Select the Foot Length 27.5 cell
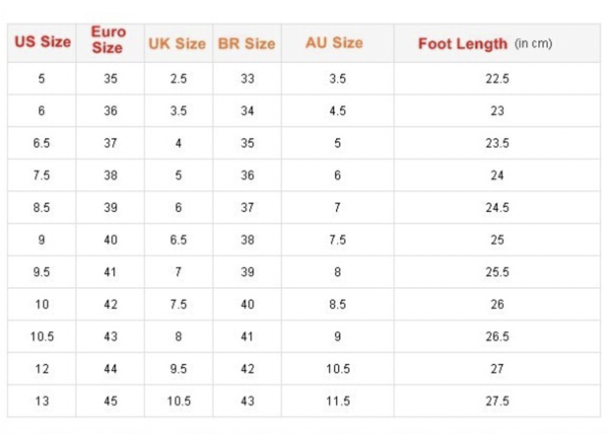The width and height of the screenshot is (611, 435). (x=497, y=401)
